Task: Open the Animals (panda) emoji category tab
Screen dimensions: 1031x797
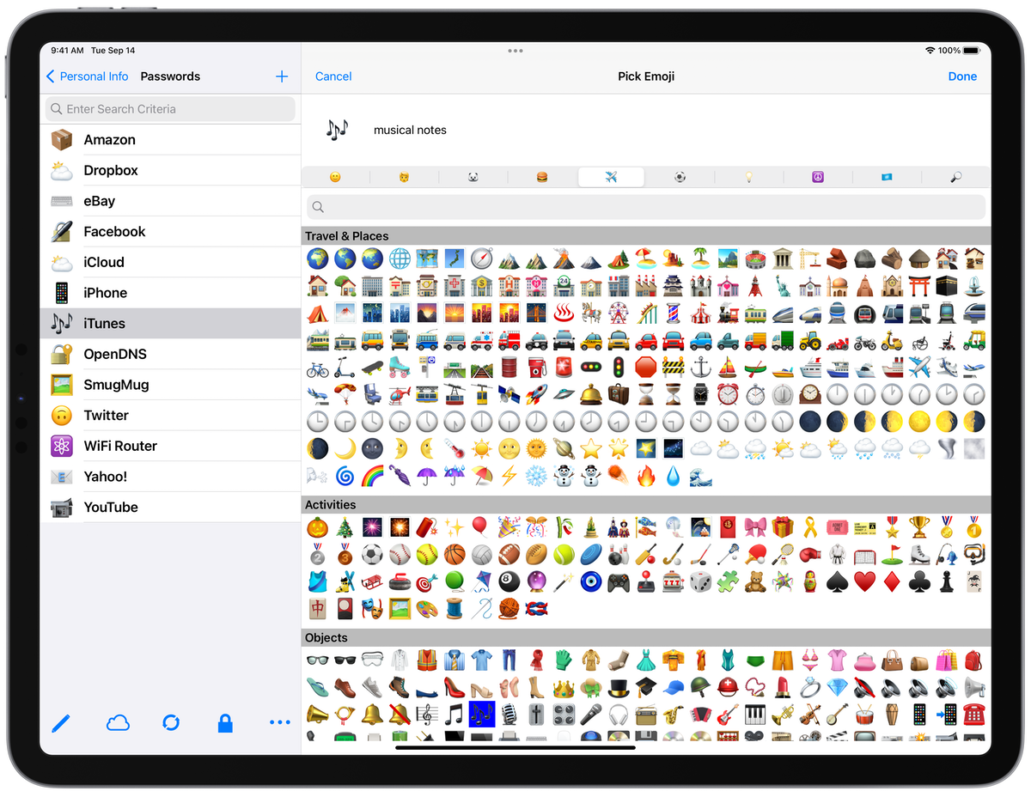Action: click(x=473, y=177)
